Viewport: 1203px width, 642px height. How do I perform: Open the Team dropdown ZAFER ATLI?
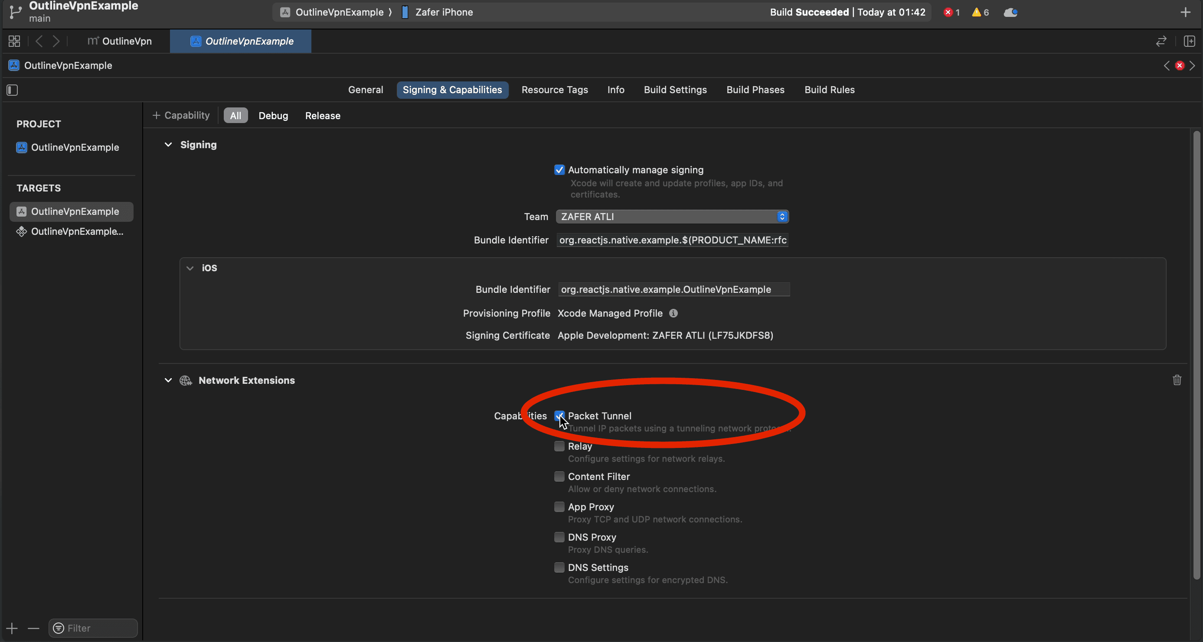(672, 217)
